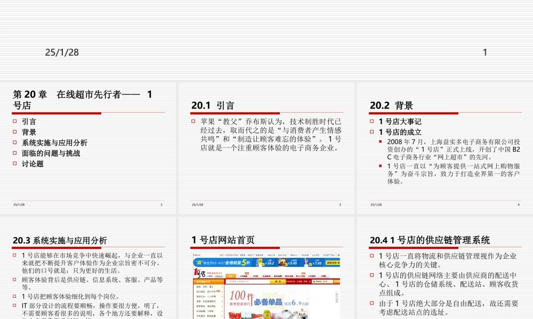Viewport: 533px width, 319px height.
Task: Click the red square bullet beside 1号店大事记
Action: [x=372, y=121]
